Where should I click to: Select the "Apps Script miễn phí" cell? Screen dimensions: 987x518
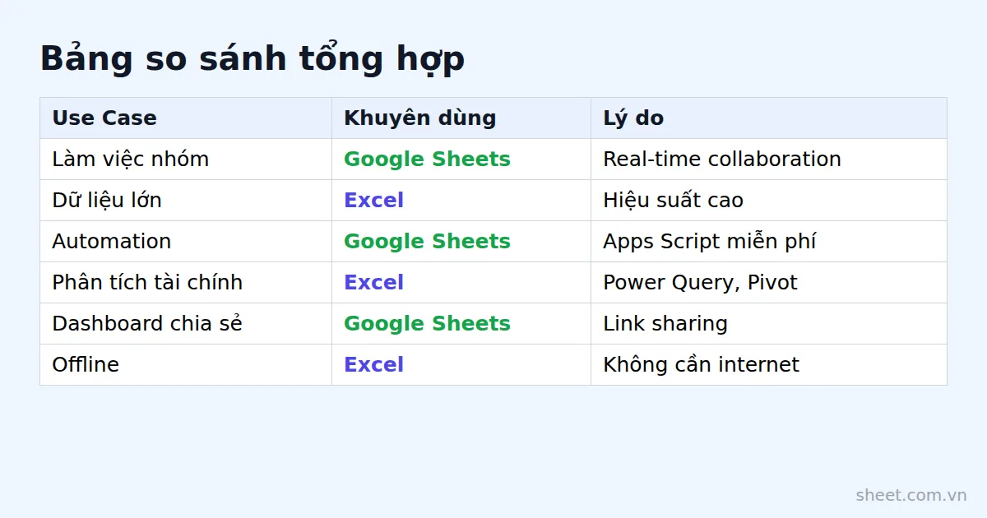[769, 241]
